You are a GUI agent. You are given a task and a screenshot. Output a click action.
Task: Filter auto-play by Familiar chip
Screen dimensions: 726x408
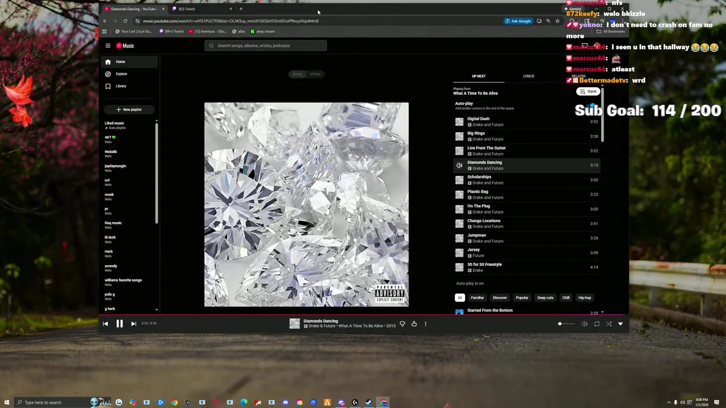(478, 297)
